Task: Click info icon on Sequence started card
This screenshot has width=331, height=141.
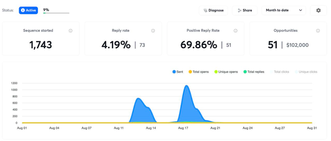Action: (70, 31)
